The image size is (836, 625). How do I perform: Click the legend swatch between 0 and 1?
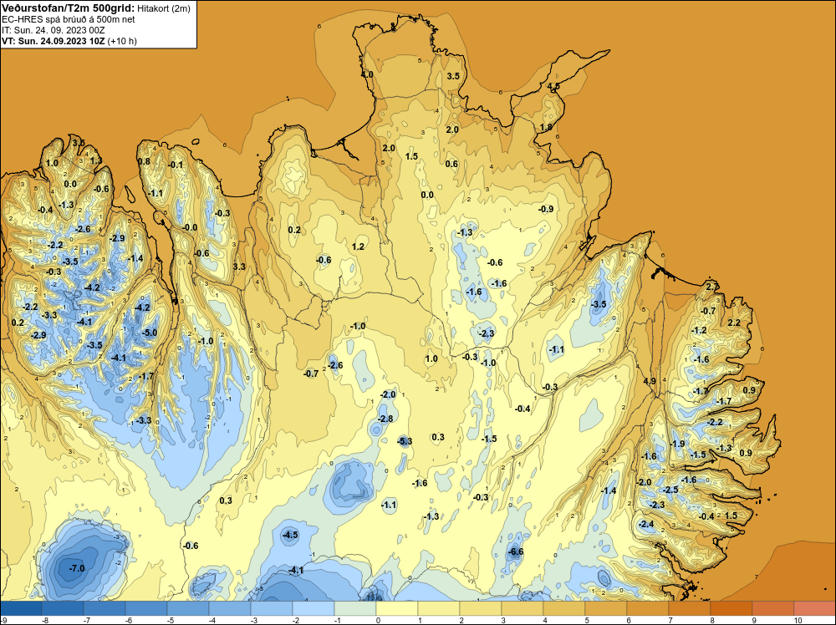click(397, 608)
